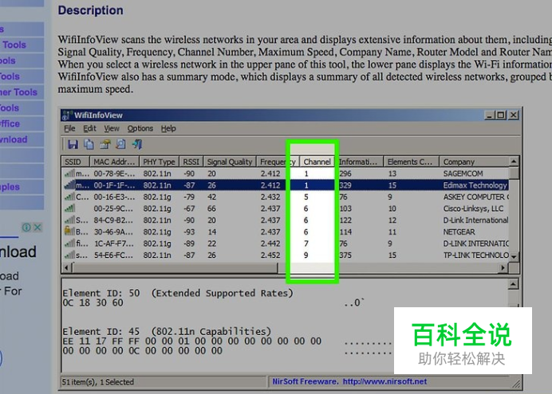
Task: Click the Save floppy disk toolbar icon
Action: tap(73, 144)
